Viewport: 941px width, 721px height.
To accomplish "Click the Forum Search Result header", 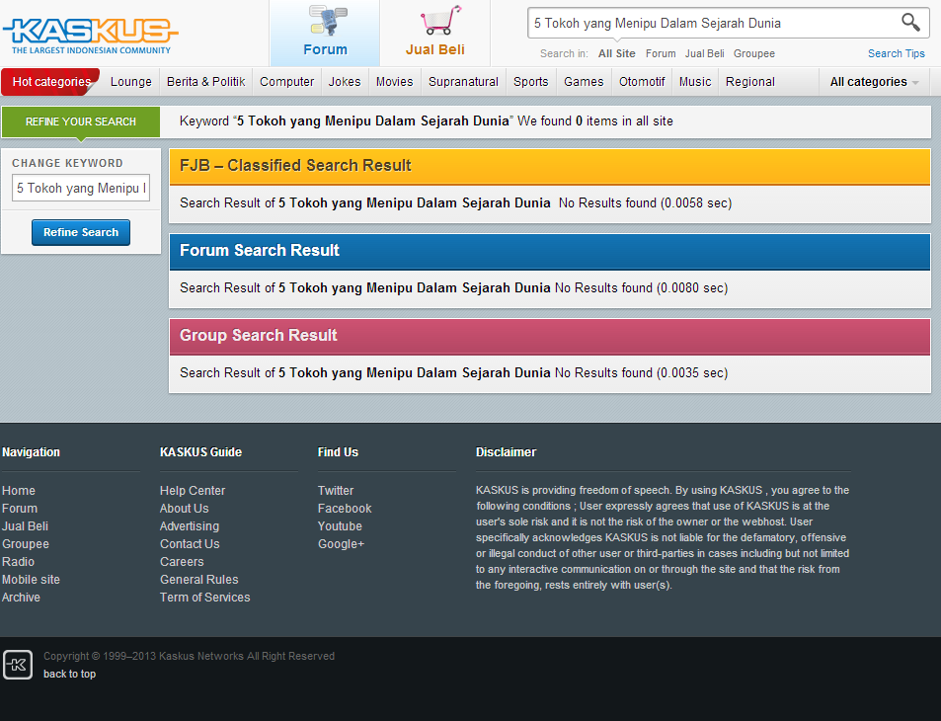I will 550,251.
